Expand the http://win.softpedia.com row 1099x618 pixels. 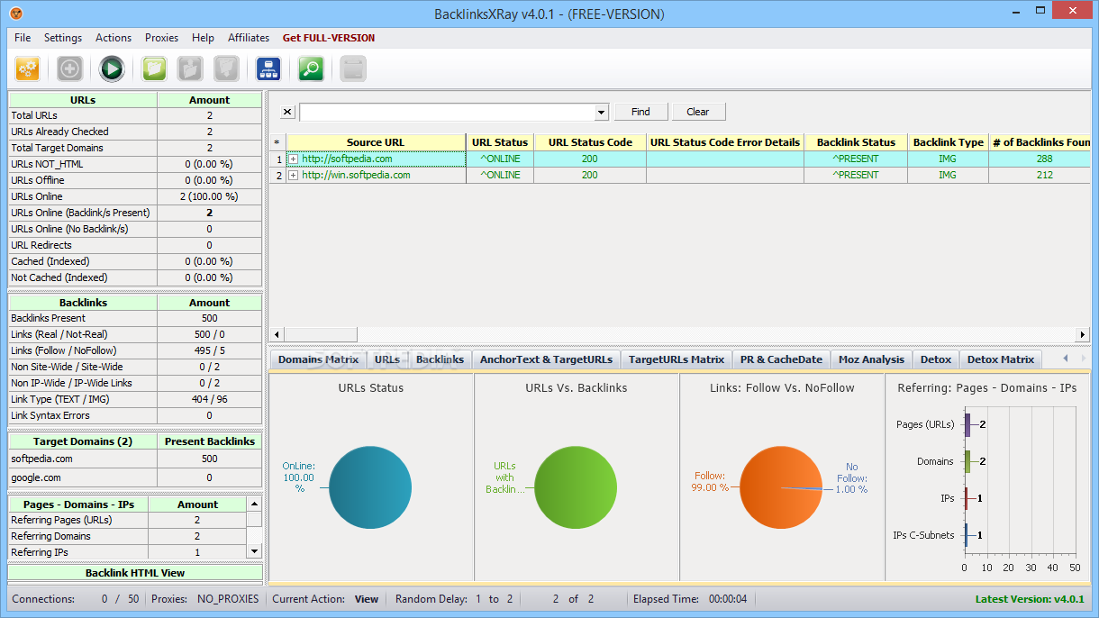pyautogui.click(x=293, y=175)
